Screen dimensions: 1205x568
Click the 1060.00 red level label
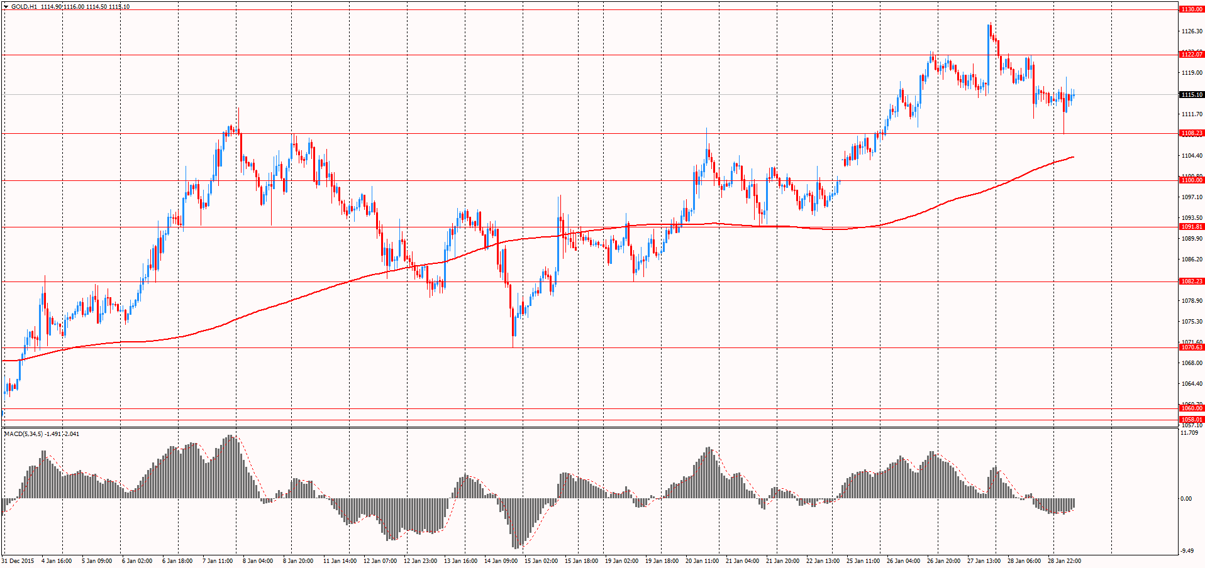click(x=1191, y=408)
